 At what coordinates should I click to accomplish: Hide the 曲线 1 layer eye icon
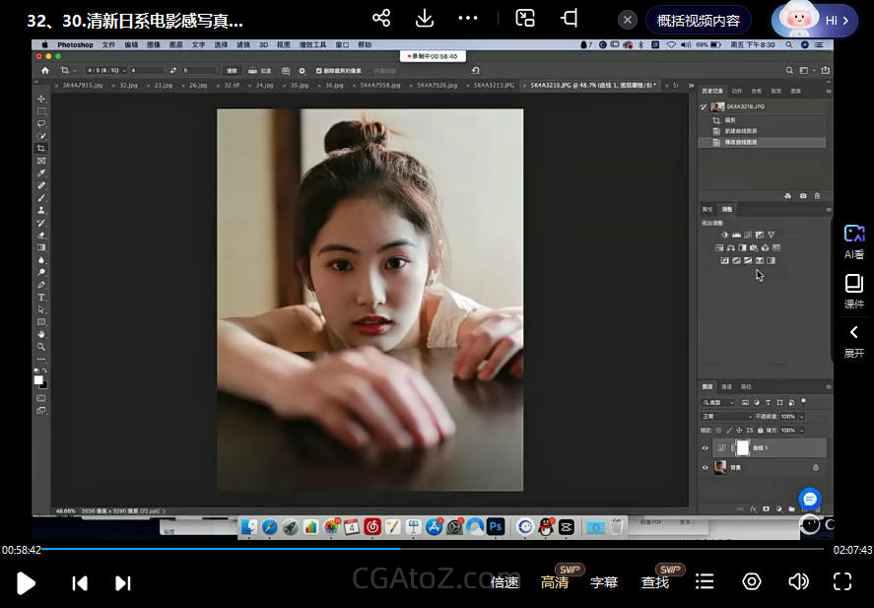click(x=705, y=448)
